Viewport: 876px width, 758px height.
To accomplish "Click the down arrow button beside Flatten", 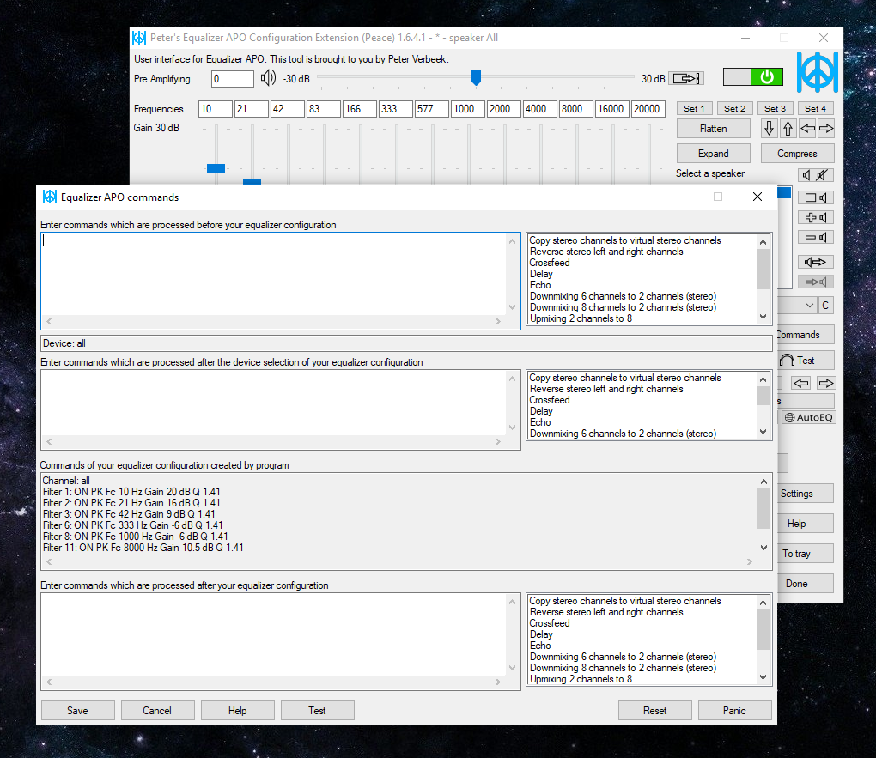I will click(x=769, y=129).
